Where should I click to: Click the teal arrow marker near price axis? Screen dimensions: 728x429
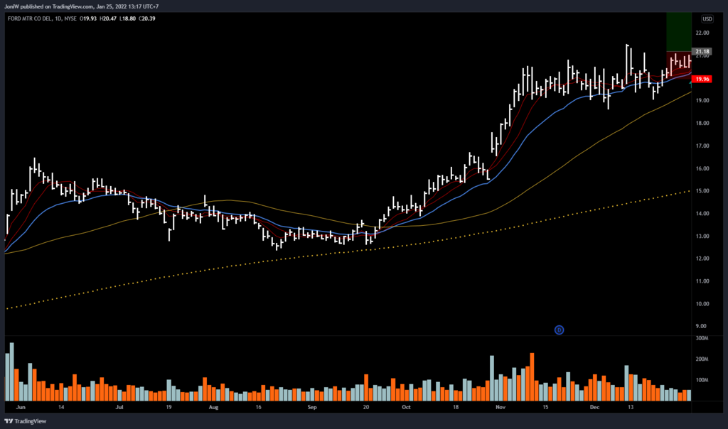(691, 82)
